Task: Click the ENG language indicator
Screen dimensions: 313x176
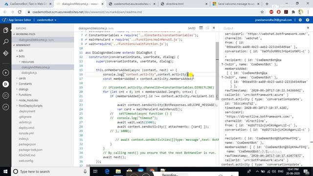Action: (280, 172)
